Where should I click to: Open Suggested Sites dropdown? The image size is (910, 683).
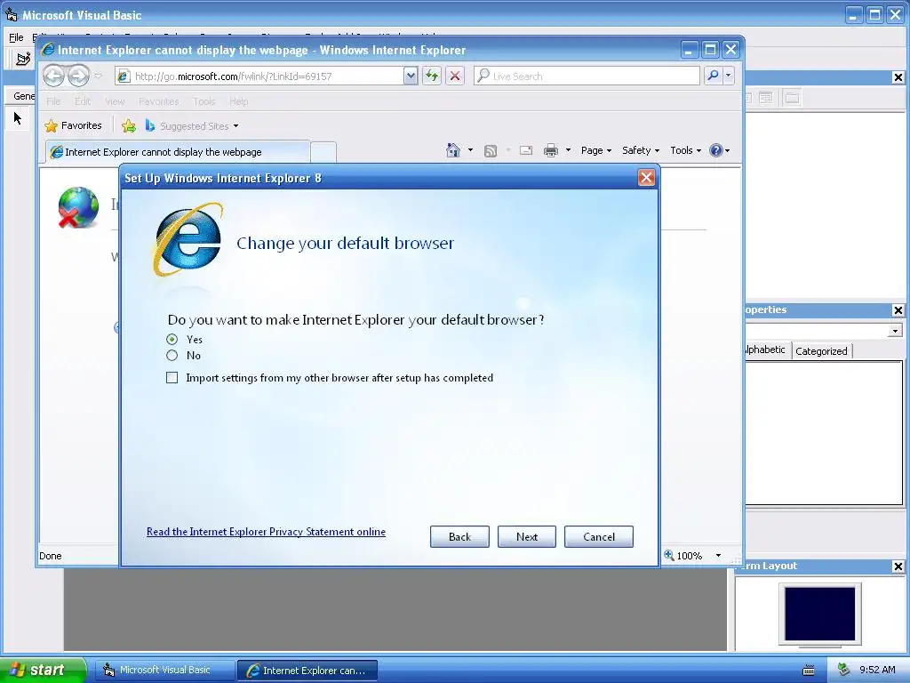[192, 125]
